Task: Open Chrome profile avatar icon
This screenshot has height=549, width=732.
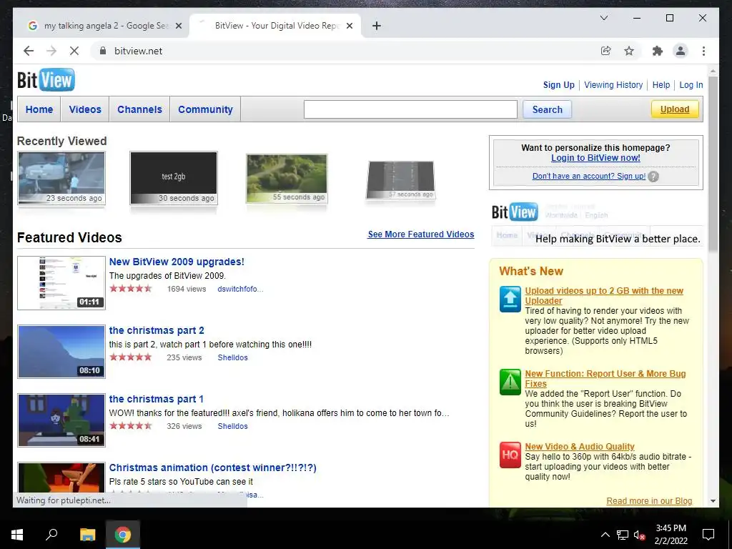Action: pos(681,51)
